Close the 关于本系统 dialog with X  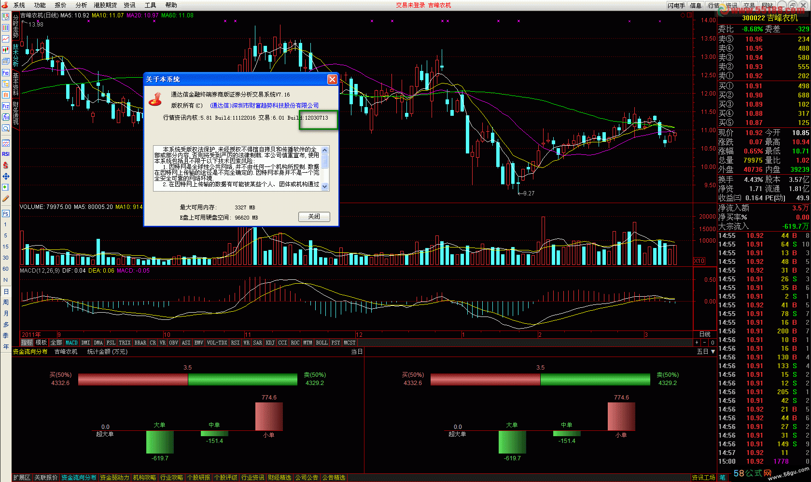pos(332,79)
